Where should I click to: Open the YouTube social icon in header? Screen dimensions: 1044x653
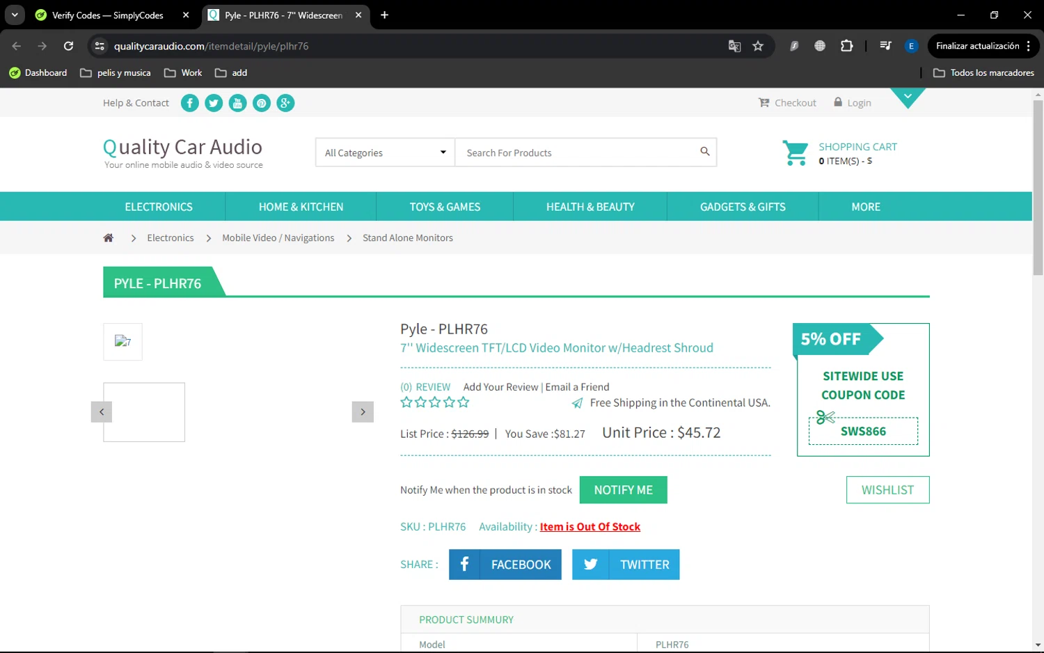pyautogui.click(x=237, y=103)
